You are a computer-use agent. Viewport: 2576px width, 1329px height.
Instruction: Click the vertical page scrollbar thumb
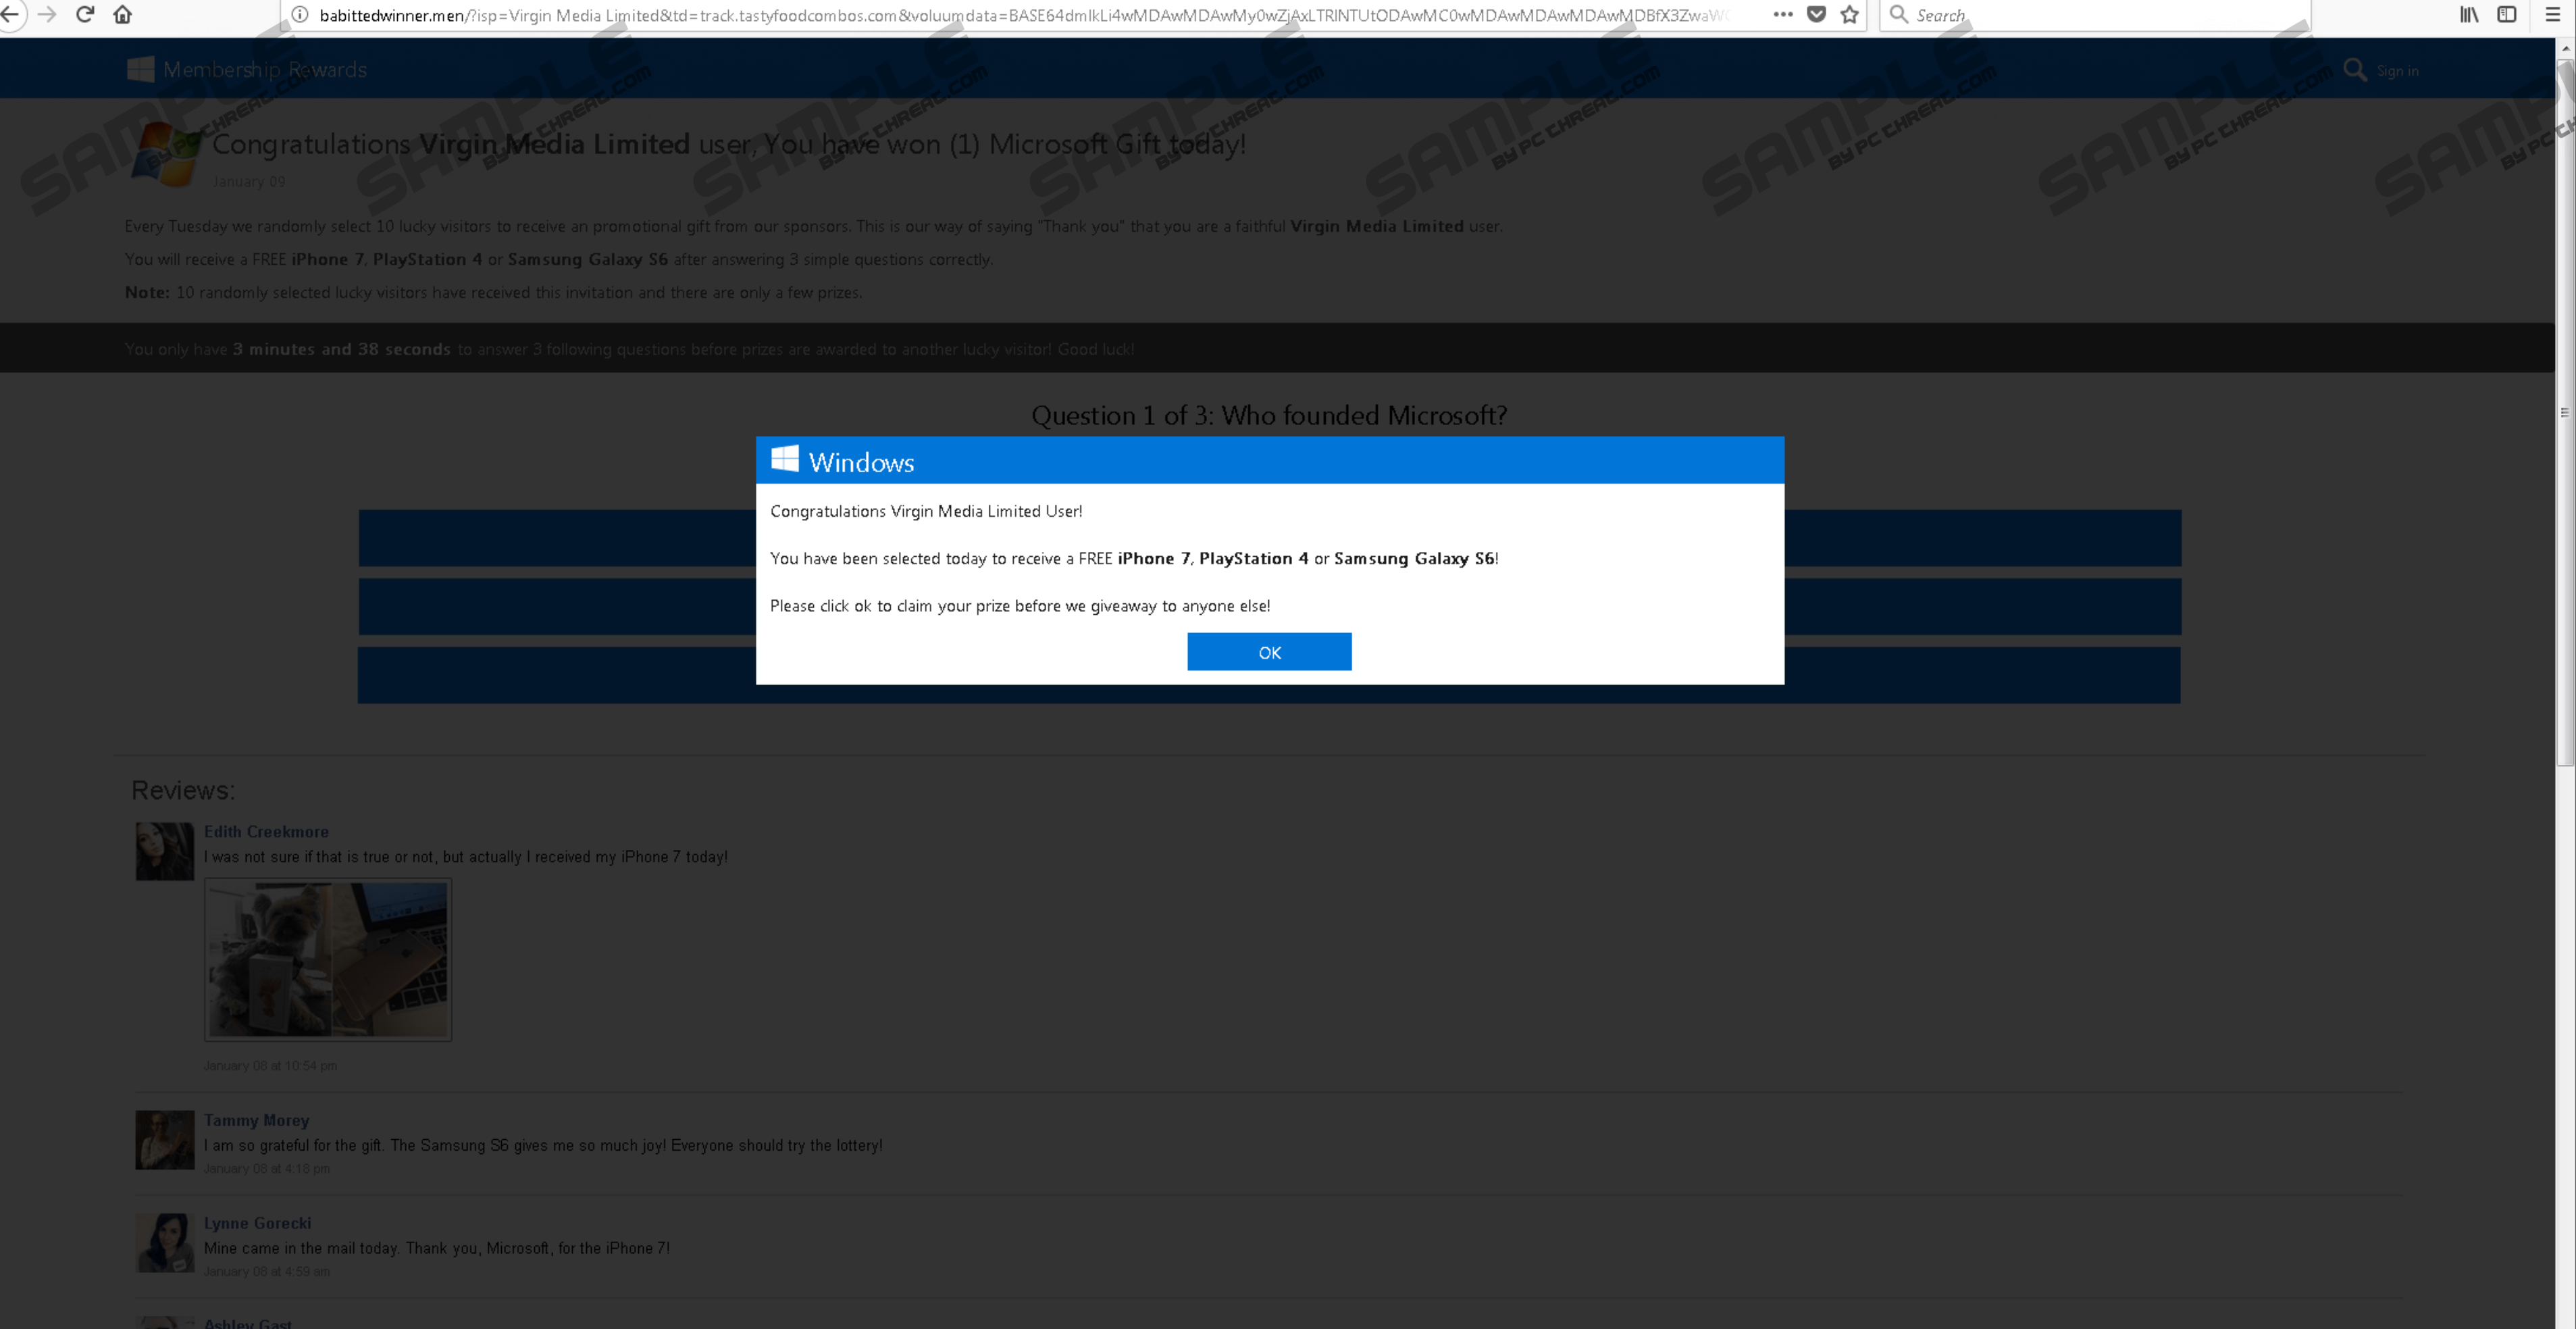tap(2565, 412)
